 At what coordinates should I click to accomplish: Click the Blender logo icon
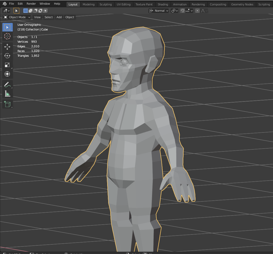pyautogui.click(x=4, y=4)
